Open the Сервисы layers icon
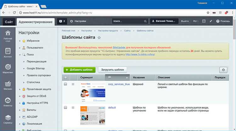This screenshot has height=131, width=236. click(x=8, y=118)
